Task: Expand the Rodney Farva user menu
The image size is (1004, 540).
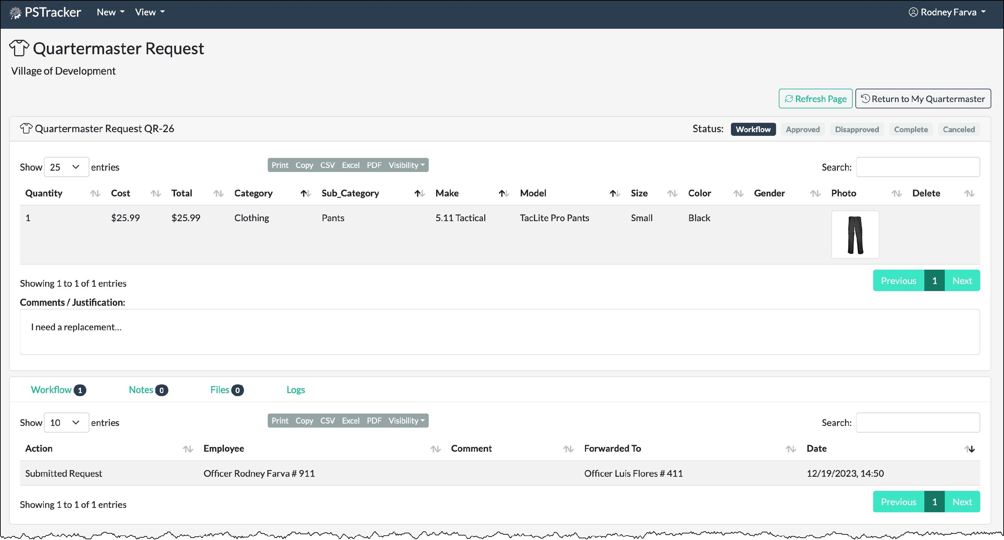Action: pyautogui.click(x=948, y=12)
